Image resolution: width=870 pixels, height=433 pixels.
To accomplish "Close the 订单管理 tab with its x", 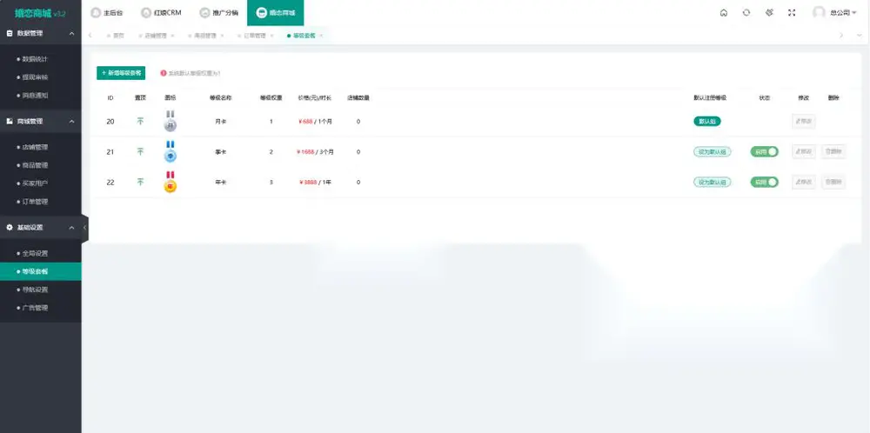I will (x=271, y=36).
